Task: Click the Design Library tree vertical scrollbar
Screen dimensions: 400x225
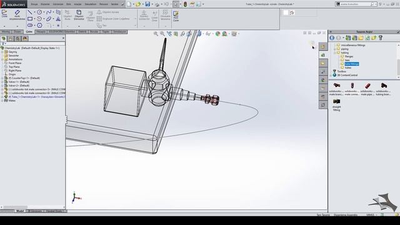Action: (398, 61)
